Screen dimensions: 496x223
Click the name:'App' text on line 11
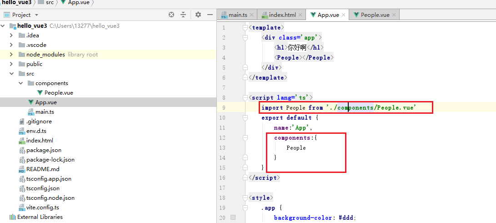[293, 127]
